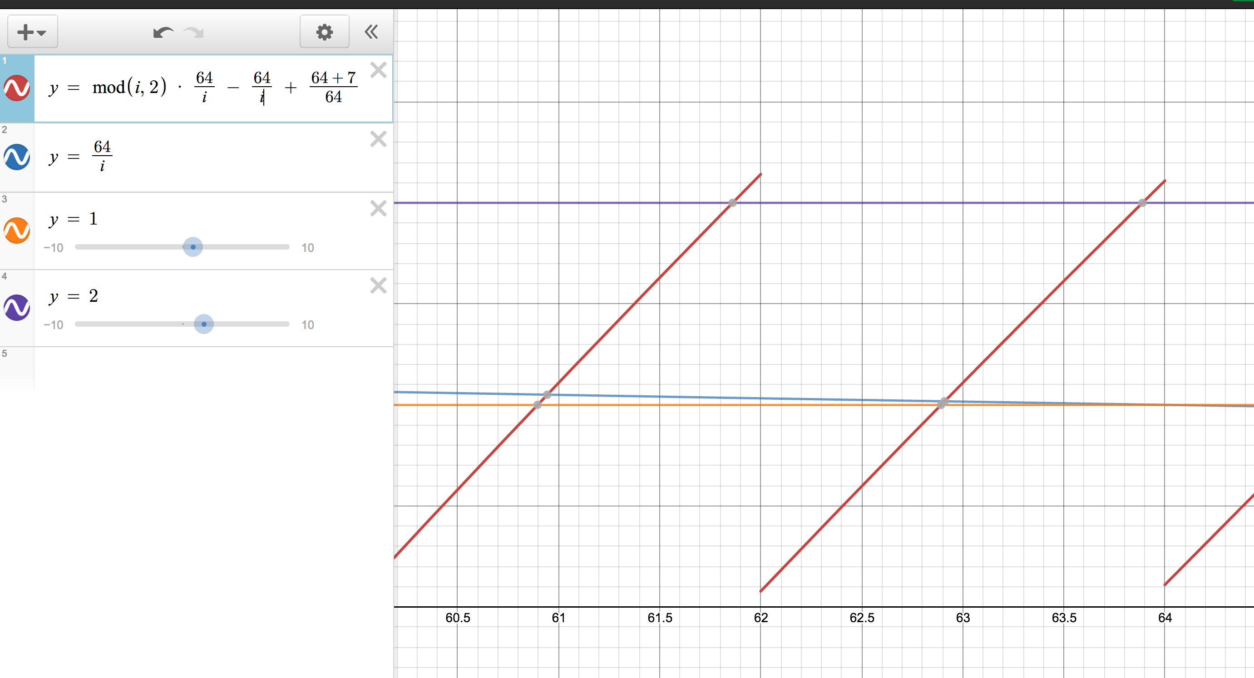
Task: Click the y=2 slider thumb
Action: click(x=203, y=324)
